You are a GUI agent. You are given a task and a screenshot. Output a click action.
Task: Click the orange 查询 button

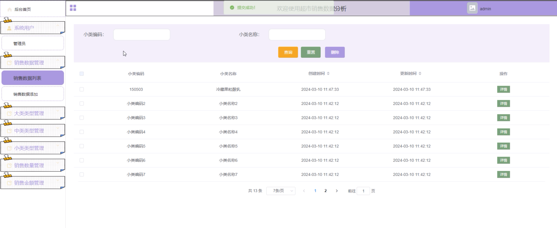(x=288, y=52)
